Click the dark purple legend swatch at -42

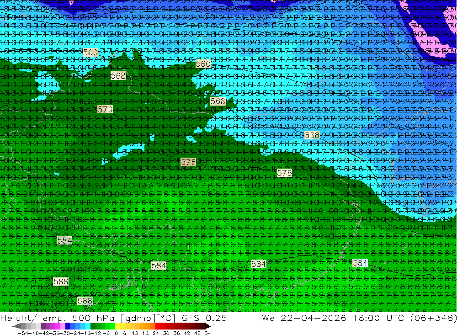(x=43, y=326)
